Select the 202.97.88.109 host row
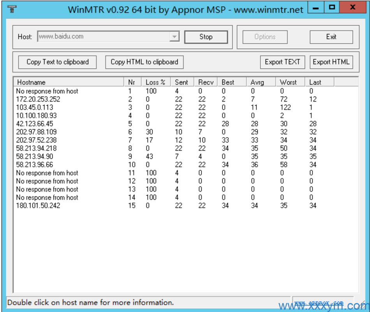The width and height of the screenshot is (370, 312). coord(36,132)
